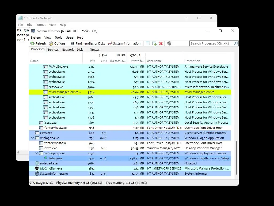Click the shield icon in toolbar

pyautogui.click(x=169, y=43)
